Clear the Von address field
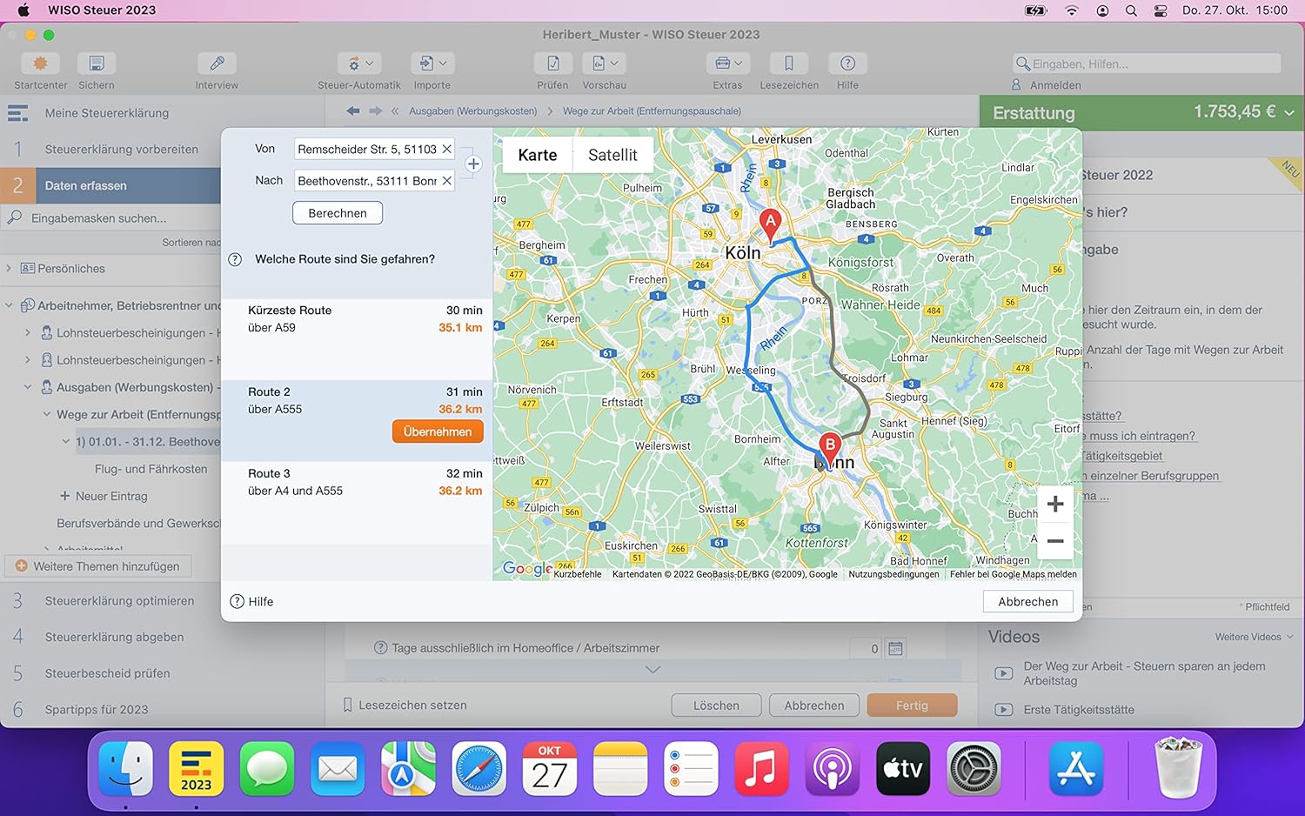 coord(446,149)
